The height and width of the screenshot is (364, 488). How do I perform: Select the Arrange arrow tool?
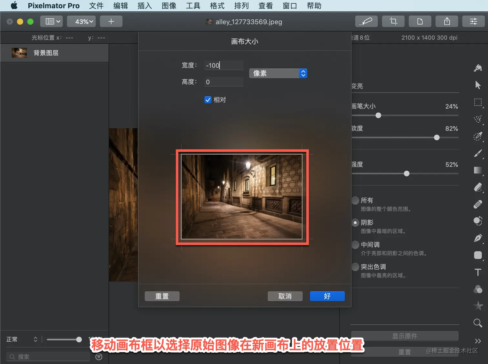coord(478,85)
